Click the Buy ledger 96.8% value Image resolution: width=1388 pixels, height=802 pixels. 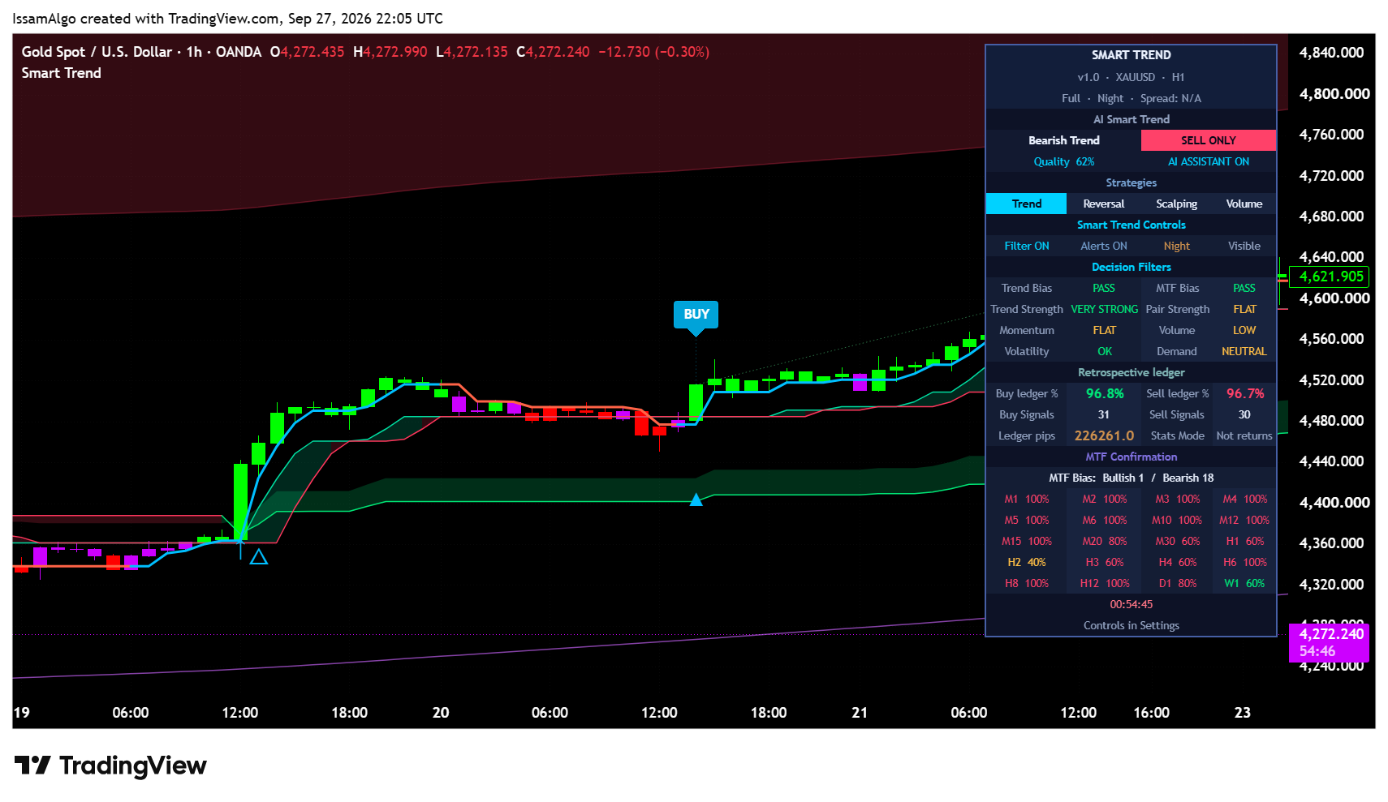click(1104, 393)
